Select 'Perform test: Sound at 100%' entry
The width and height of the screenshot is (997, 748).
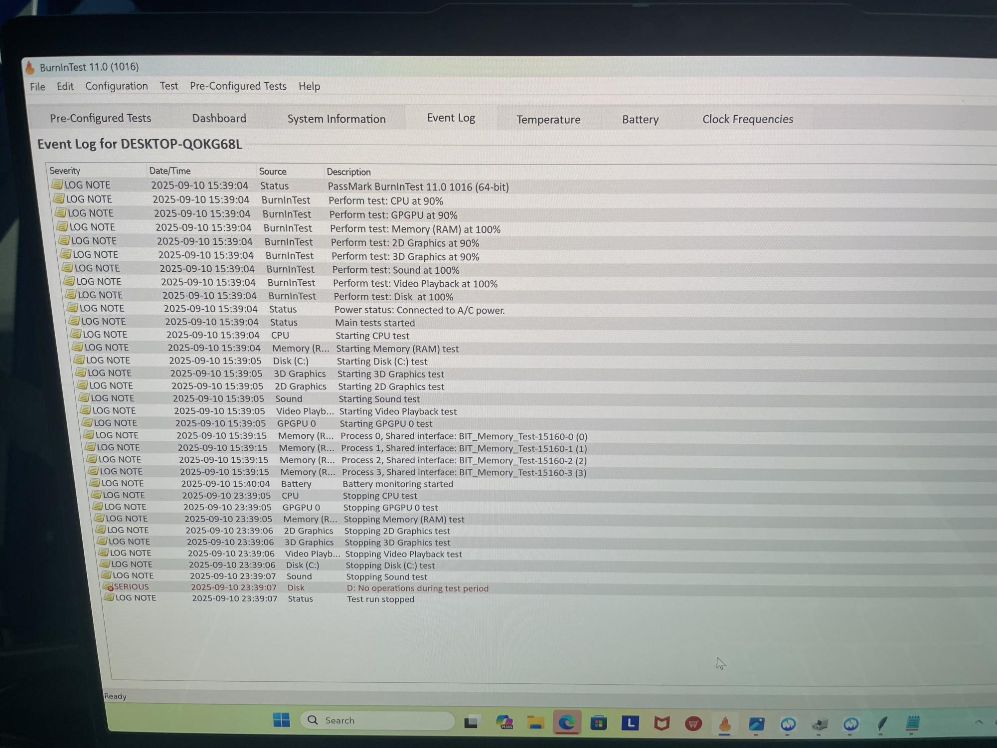click(x=396, y=270)
